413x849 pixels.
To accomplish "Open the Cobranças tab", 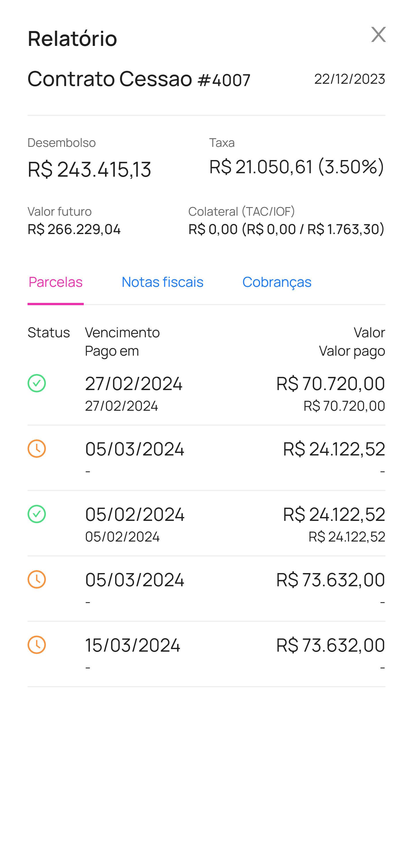I will 276,282.
